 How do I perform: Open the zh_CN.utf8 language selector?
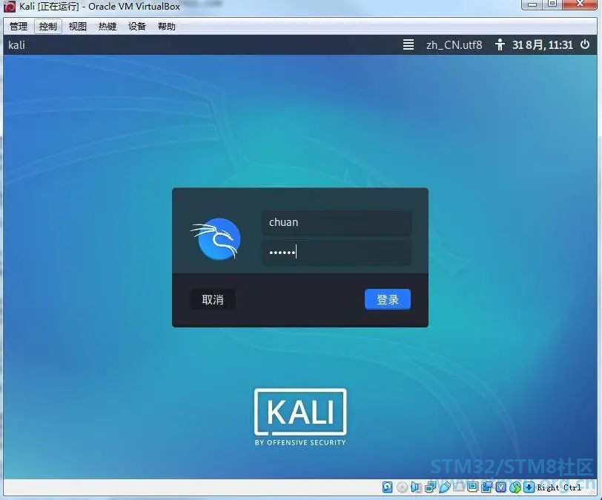[x=454, y=44]
